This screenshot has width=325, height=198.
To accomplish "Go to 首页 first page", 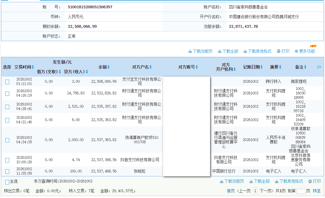I will [x=231, y=191].
